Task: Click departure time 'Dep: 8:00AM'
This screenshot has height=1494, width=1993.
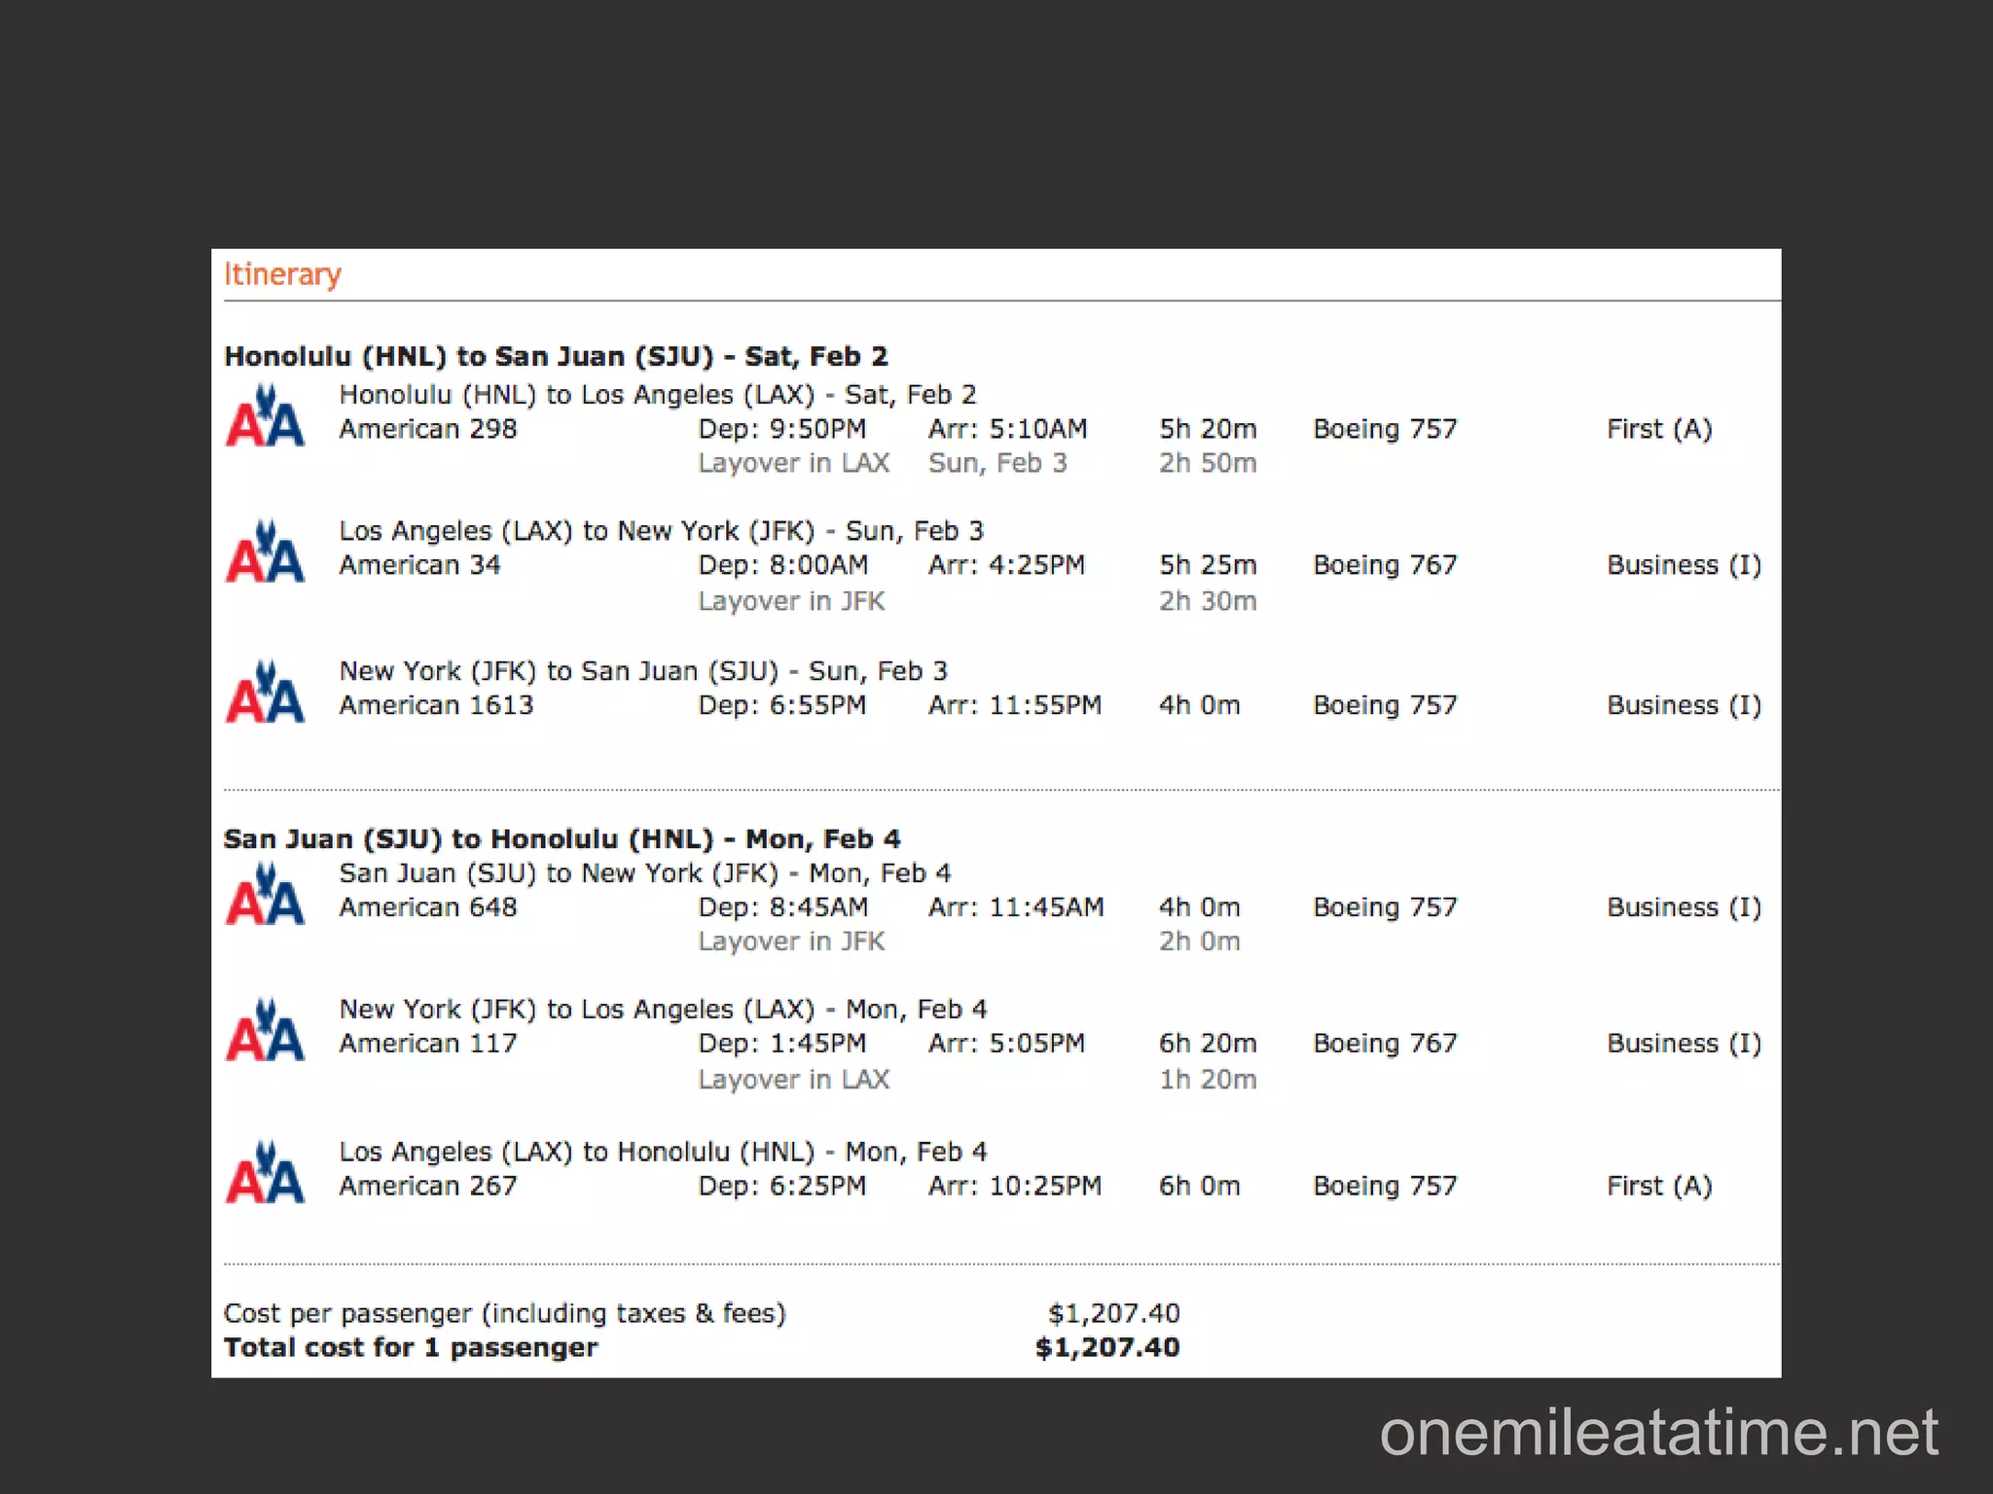Action: (x=783, y=565)
